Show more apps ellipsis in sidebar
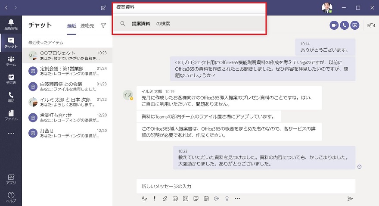This screenshot has width=379, height=206. [x=11, y=133]
